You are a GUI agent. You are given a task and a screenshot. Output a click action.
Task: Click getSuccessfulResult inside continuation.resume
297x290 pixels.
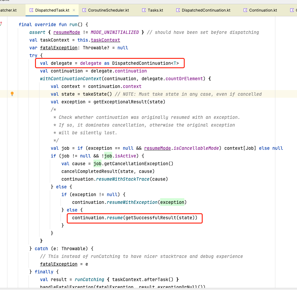point(151,218)
